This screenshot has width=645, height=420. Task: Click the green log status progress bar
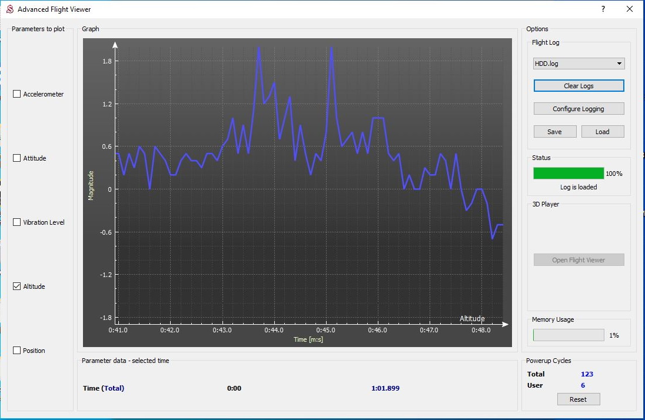pyautogui.click(x=568, y=173)
